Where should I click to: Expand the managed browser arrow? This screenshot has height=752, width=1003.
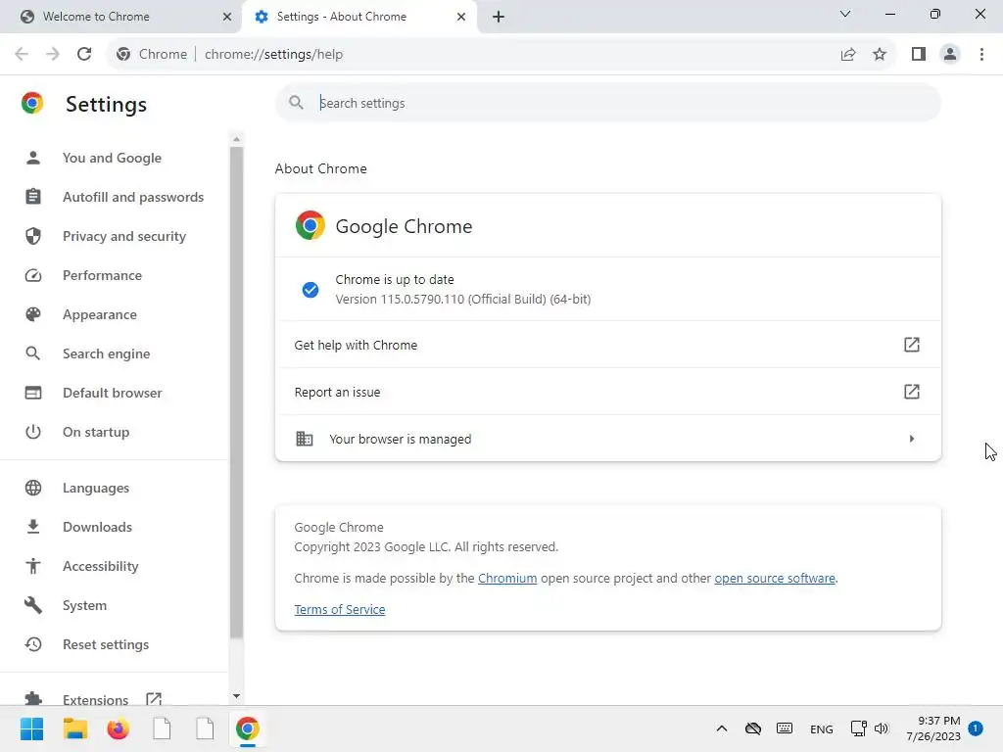(912, 439)
